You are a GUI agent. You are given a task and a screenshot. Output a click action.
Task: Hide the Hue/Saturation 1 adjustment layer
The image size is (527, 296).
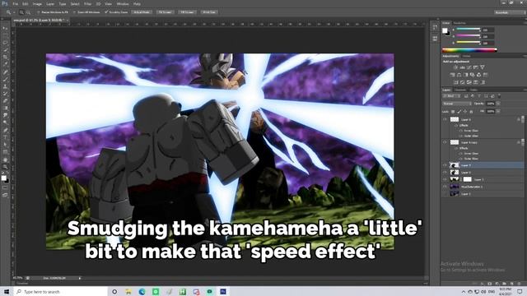point(445,187)
